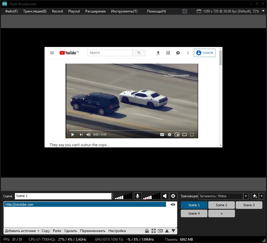The width and height of the screenshot is (267, 243).
Task: Mute the YouTube video volume icon
Action: tap(89, 135)
